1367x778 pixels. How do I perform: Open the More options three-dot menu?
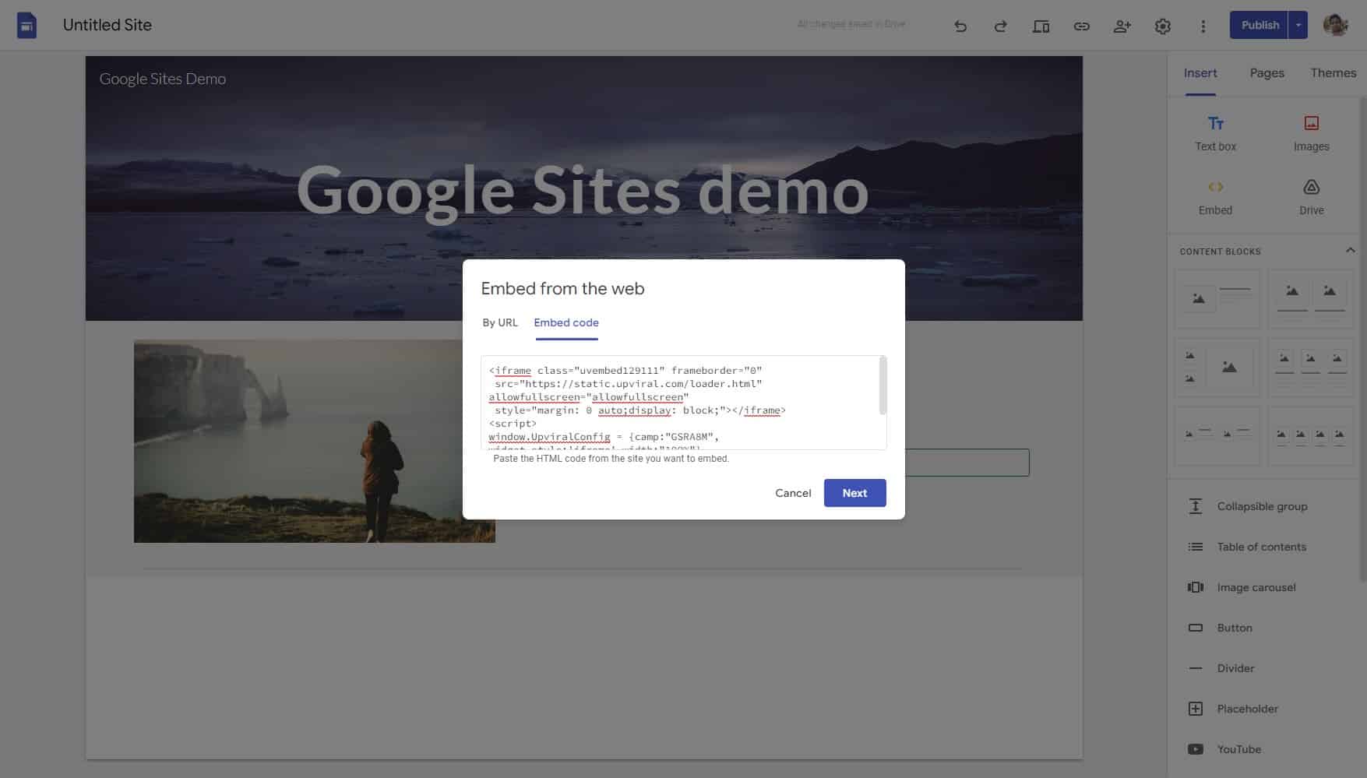(x=1203, y=26)
